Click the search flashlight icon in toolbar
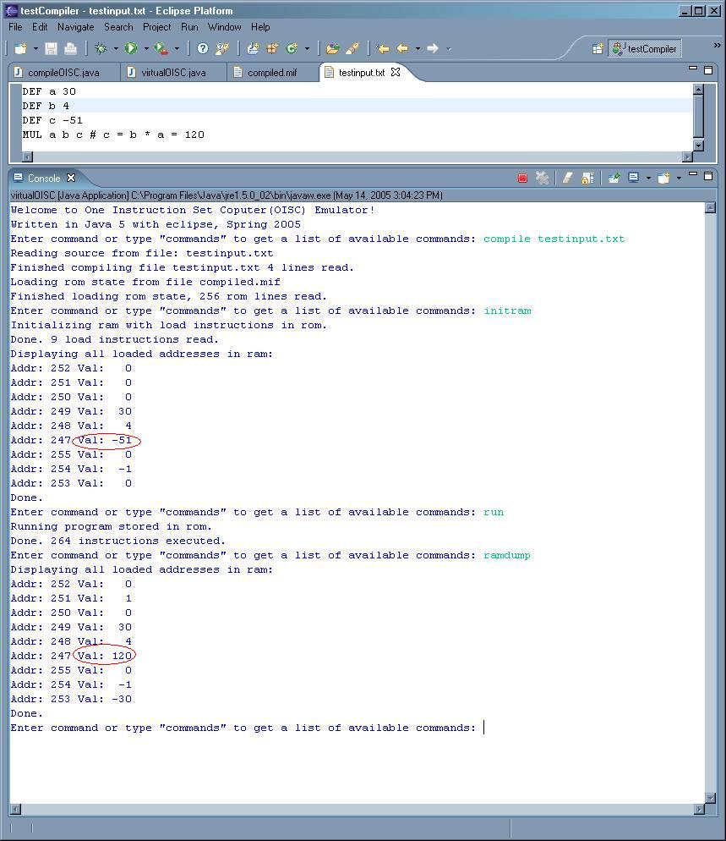Viewport: 726px width, 841px height. [221, 49]
